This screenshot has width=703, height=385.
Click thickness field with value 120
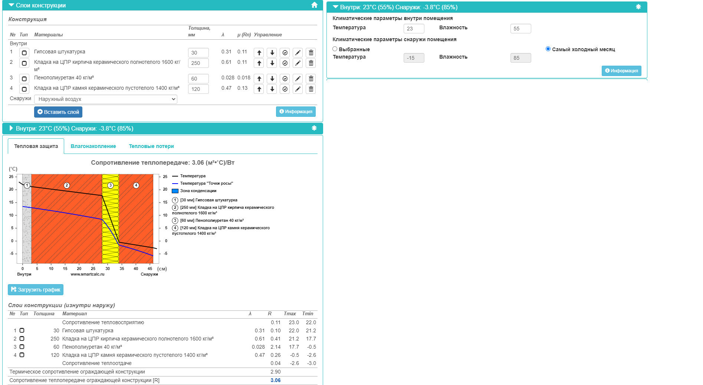(x=198, y=89)
